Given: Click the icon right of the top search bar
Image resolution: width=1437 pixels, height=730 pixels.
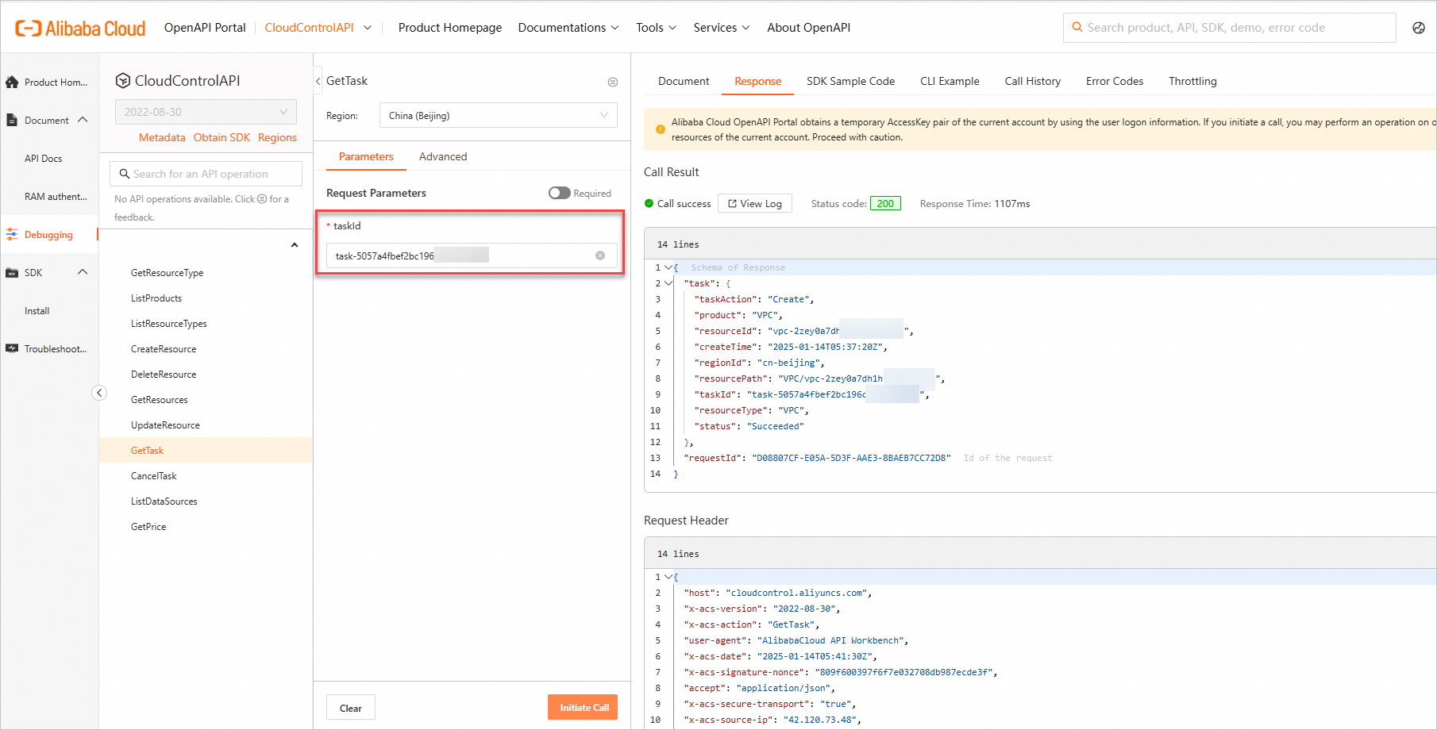Looking at the screenshot, I should (x=1419, y=28).
